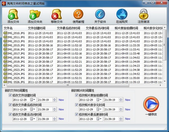Click Now link for 文件最后修改时间
Screen dimensions: 169x132
[61, 109]
